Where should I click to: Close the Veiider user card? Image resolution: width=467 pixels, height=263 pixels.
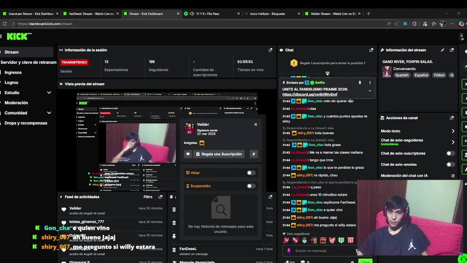[256, 125]
